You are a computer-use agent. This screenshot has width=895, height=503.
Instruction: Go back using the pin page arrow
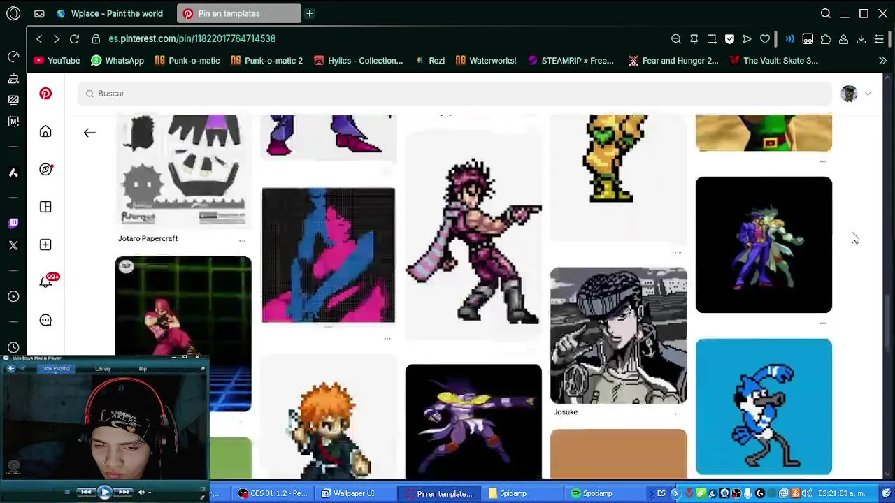(89, 132)
